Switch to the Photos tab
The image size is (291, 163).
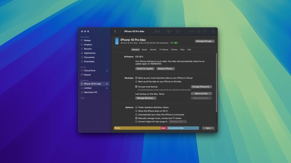point(174,50)
